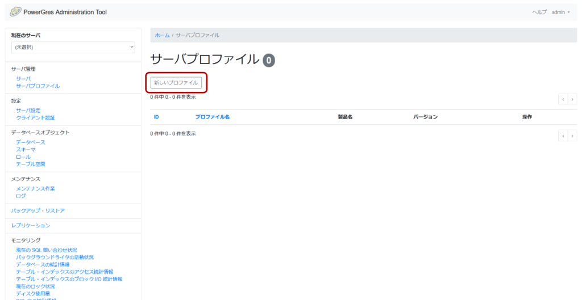Click the 製品名 column header
The width and height of the screenshot is (582, 300).
345,117
